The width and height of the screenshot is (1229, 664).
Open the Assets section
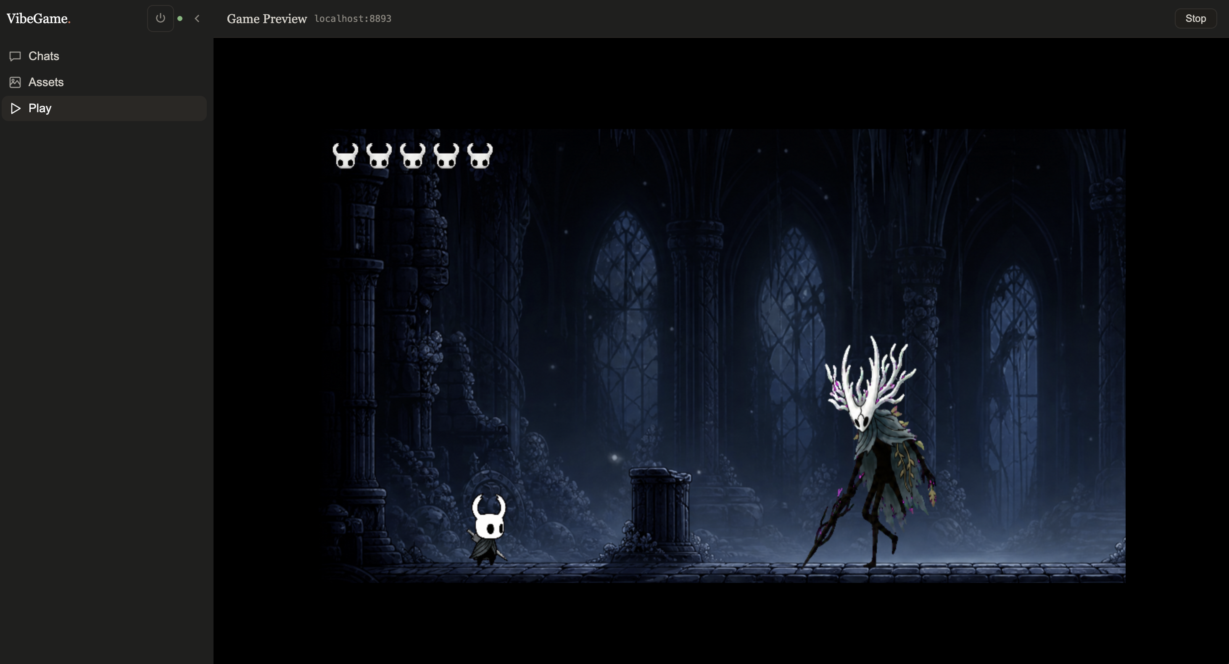[104, 82]
